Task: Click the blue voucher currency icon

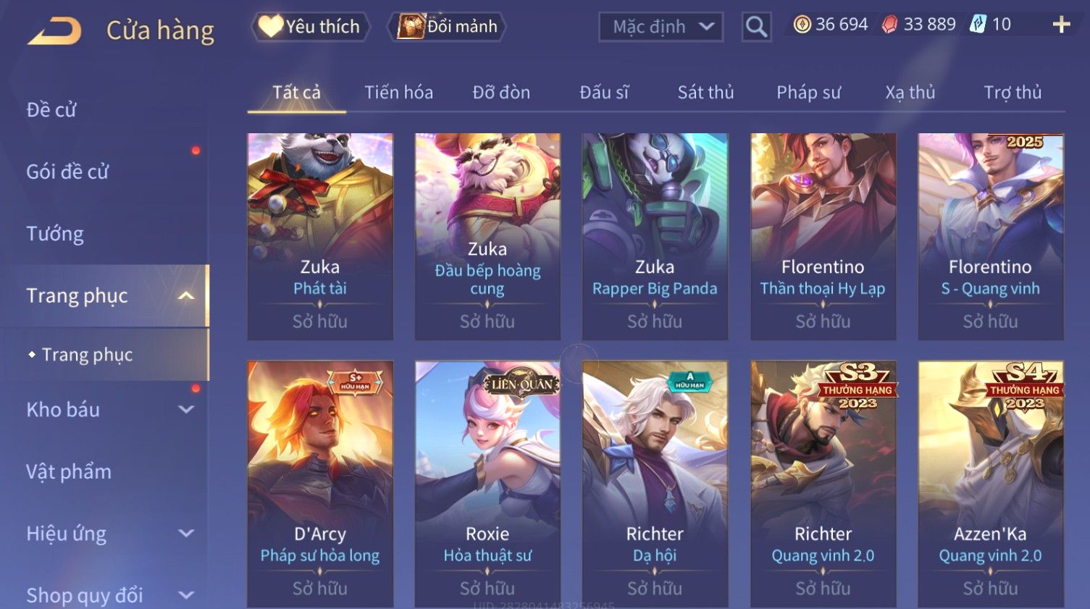Action: point(978,25)
